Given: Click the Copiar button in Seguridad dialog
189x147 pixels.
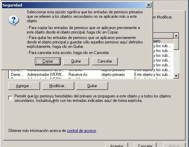Looking at the screenshot, I should point(48,61).
